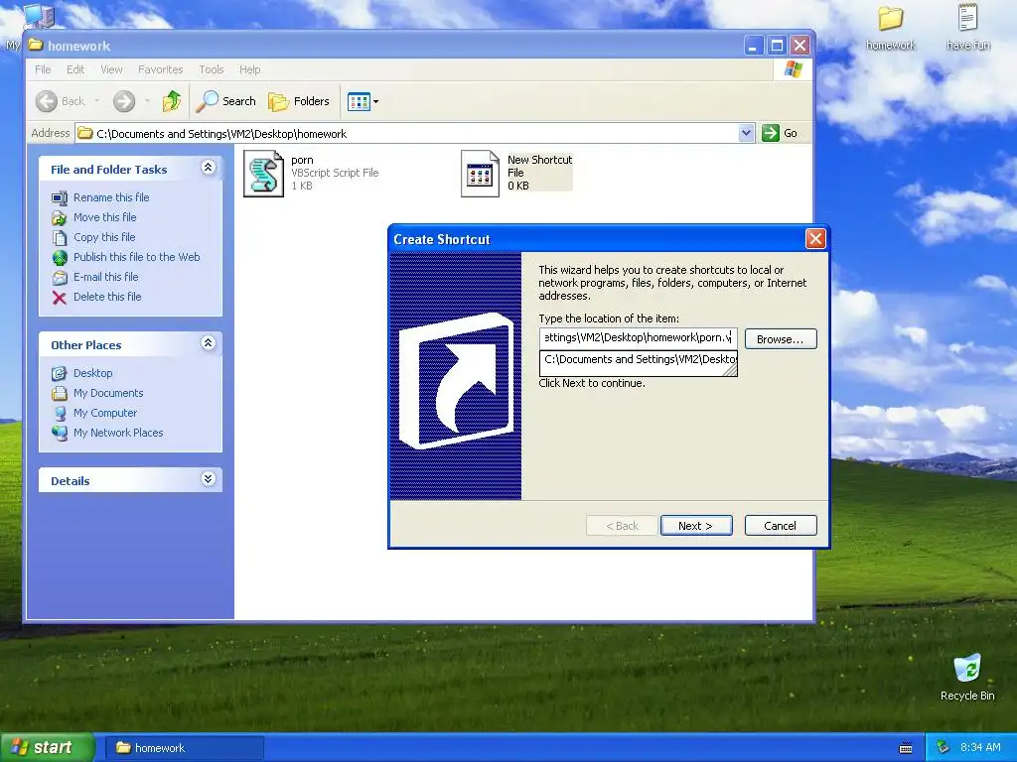Click the Start button
This screenshot has height=762, width=1017.
(x=47, y=748)
